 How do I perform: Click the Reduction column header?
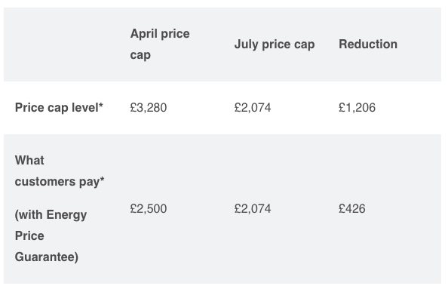coord(368,44)
